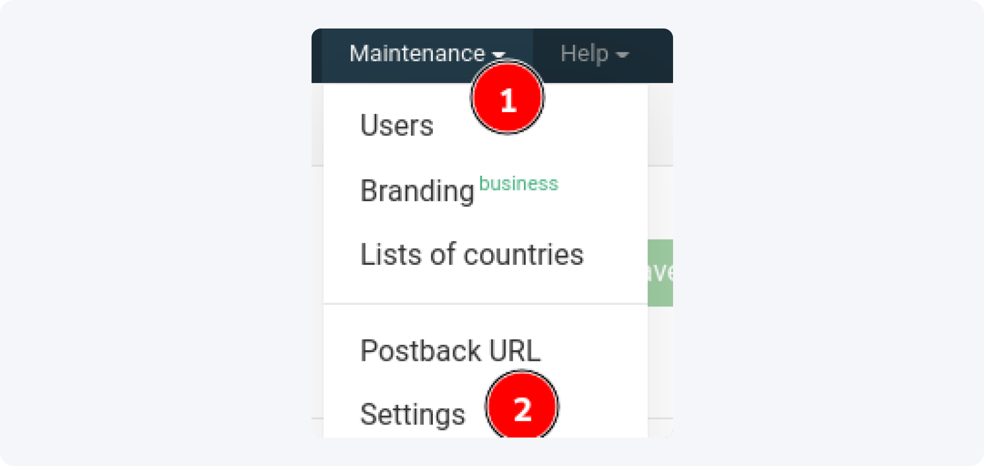Screen dimensions: 984x466
Task: Expand the caret arrow next to Help
Action: pos(623,55)
